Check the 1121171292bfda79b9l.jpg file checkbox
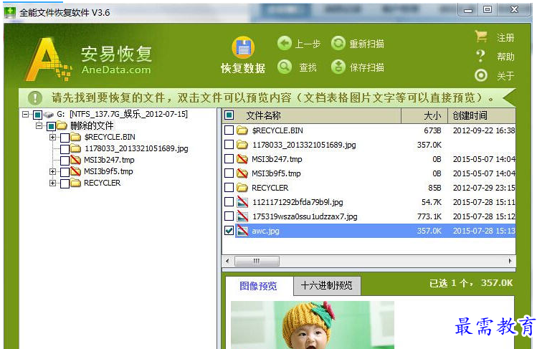Image resolution: width=542 pixels, height=349 pixels. 229,202
